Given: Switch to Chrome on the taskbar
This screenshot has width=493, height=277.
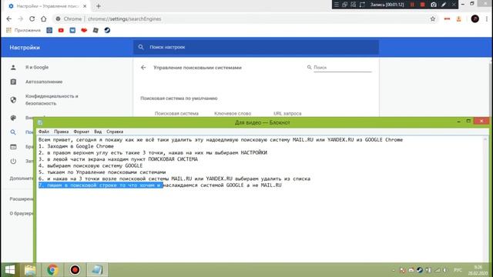Looking at the screenshot, I should [52, 270].
